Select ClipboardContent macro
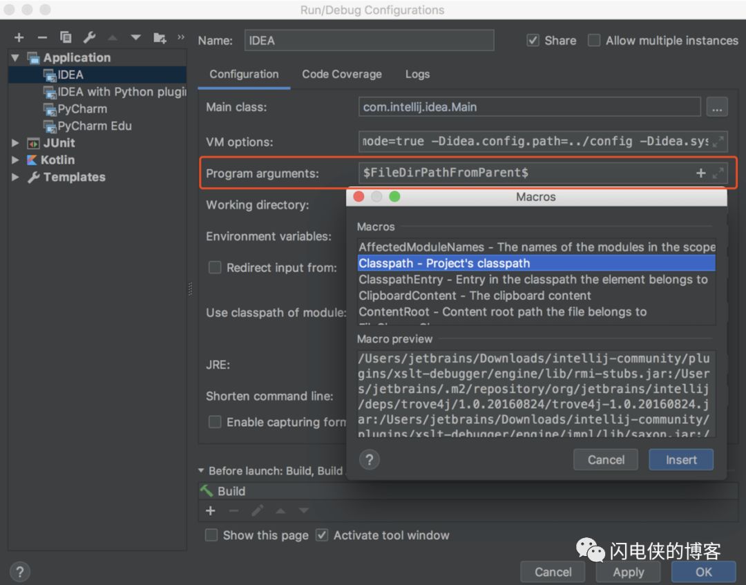This screenshot has height=585, width=746. click(x=536, y=296)
